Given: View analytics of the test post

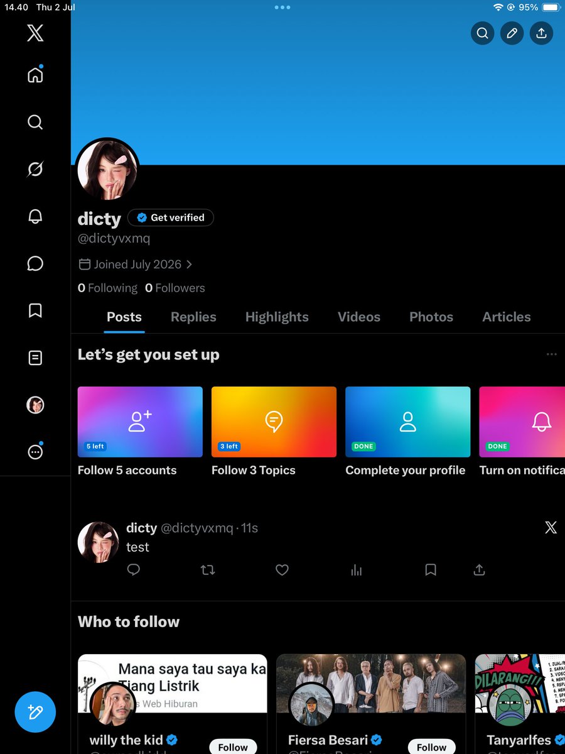Looking at the screenshot, I should [x=357, y=570].
